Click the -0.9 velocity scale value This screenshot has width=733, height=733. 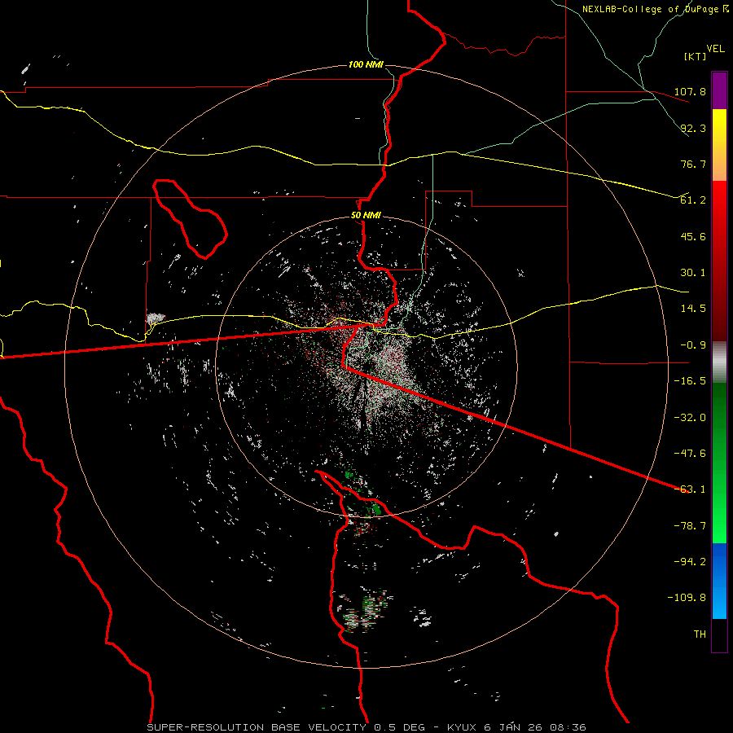[693, 345]
